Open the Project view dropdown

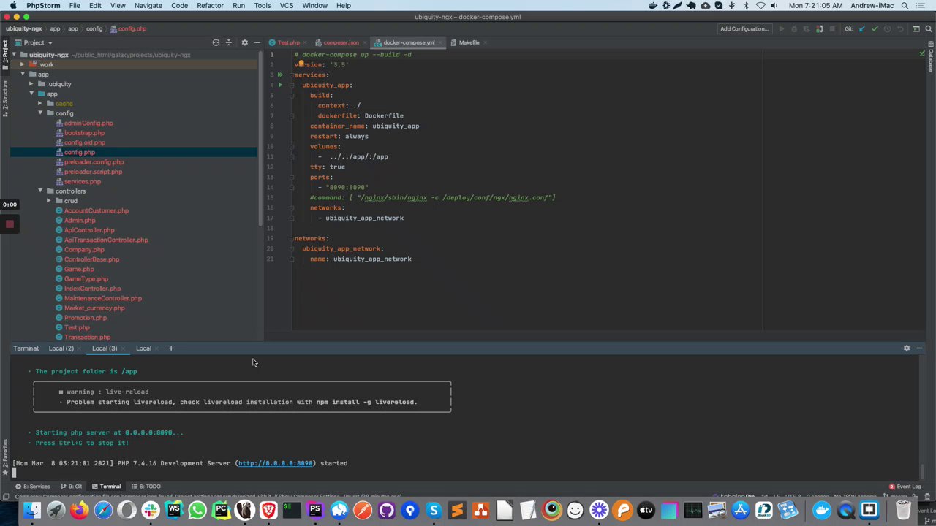click(x=50, y=42)
